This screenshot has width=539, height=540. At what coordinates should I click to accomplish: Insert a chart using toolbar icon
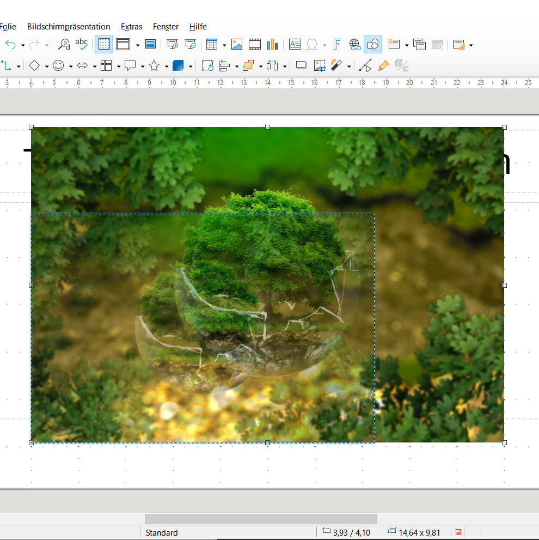coord(272,44)
